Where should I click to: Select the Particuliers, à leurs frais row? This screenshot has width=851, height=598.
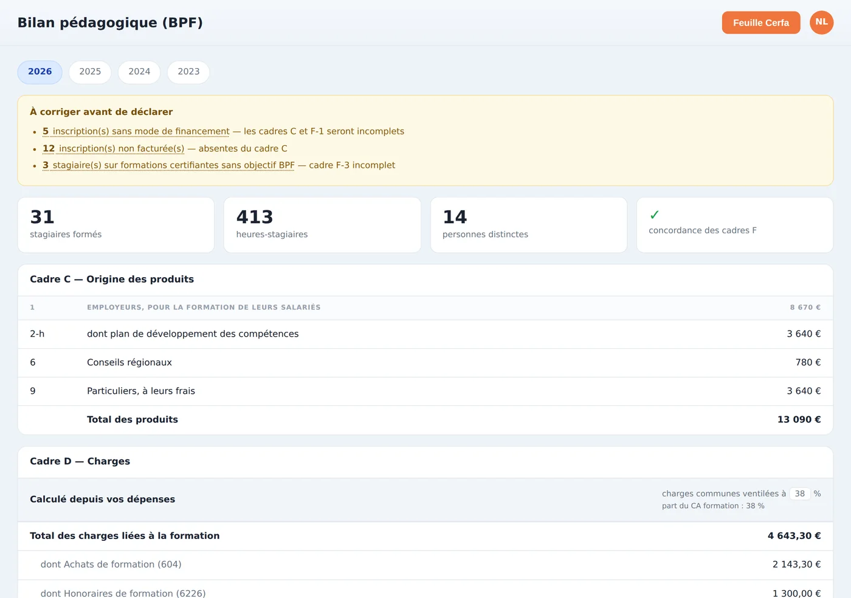(425, 391)
